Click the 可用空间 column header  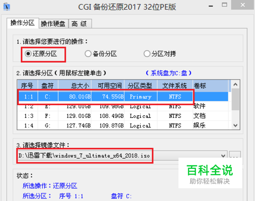click(108, 86)
